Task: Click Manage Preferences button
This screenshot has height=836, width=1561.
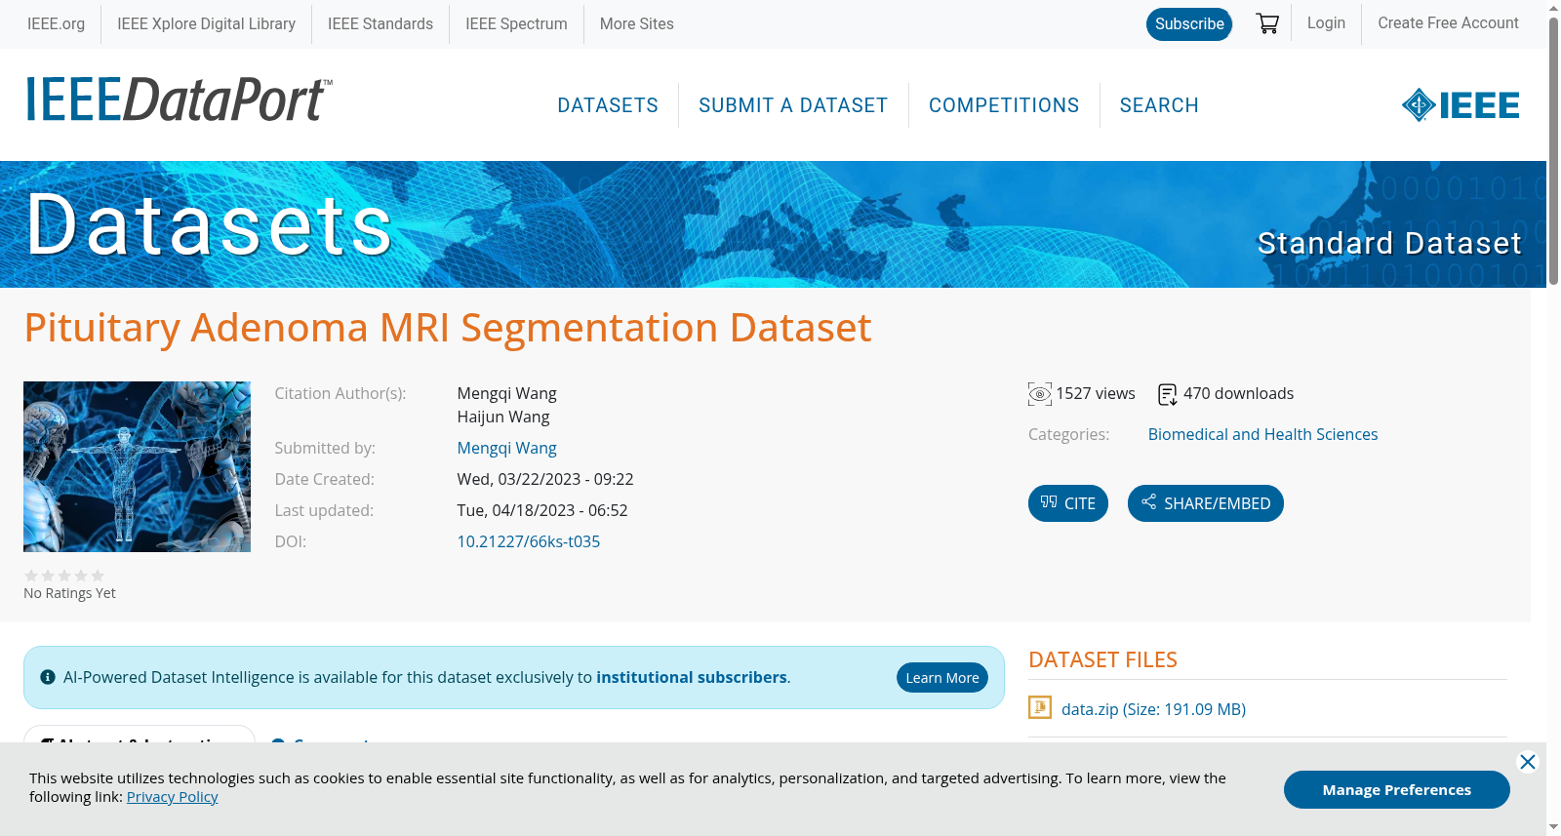Action: click(x=1396, y=789)
